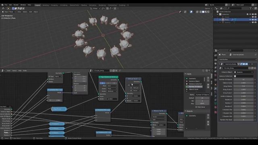Open the Help menu
Image resolution: width=258 pixels, height=145 pixels.
click(29, 5)
